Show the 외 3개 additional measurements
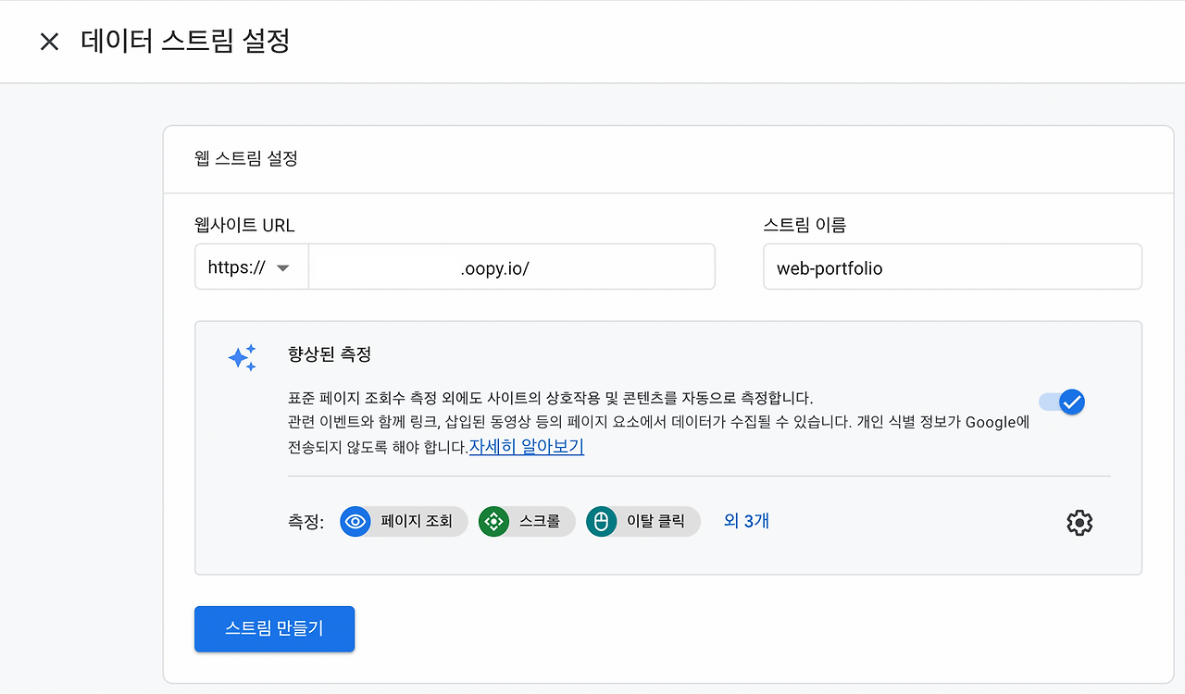Screen dimensions: 1185x694 click(x=746, y=521)
